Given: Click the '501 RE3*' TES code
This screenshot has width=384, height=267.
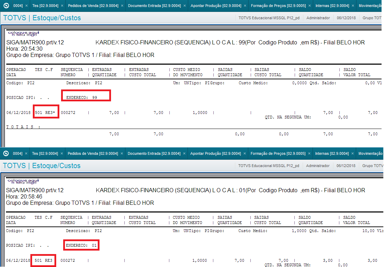Looking at the screenshot, I should click(x=45, y=113).
